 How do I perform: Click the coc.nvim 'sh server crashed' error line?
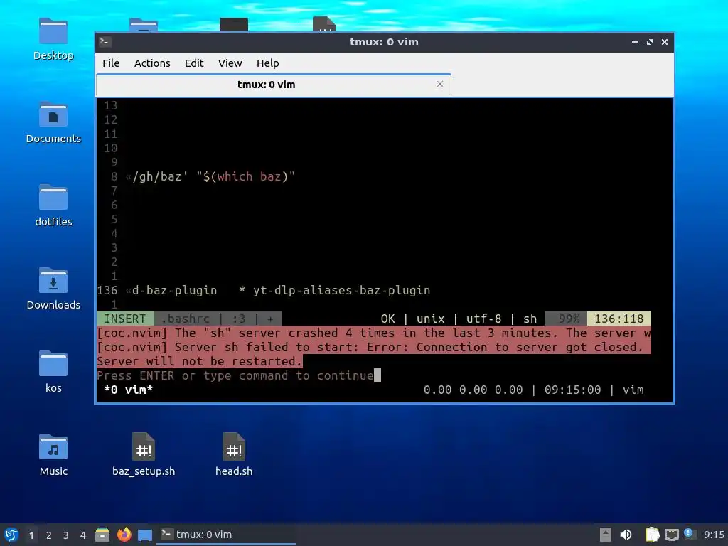[374, 333]
